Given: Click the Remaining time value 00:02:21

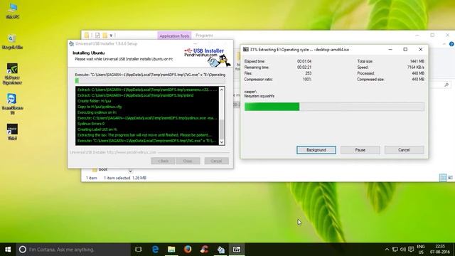Looking at the screenshot, I should point(304,68).
